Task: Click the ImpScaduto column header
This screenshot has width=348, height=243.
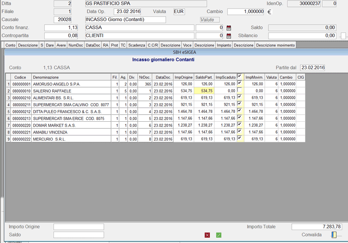Action: click(226, 77)
